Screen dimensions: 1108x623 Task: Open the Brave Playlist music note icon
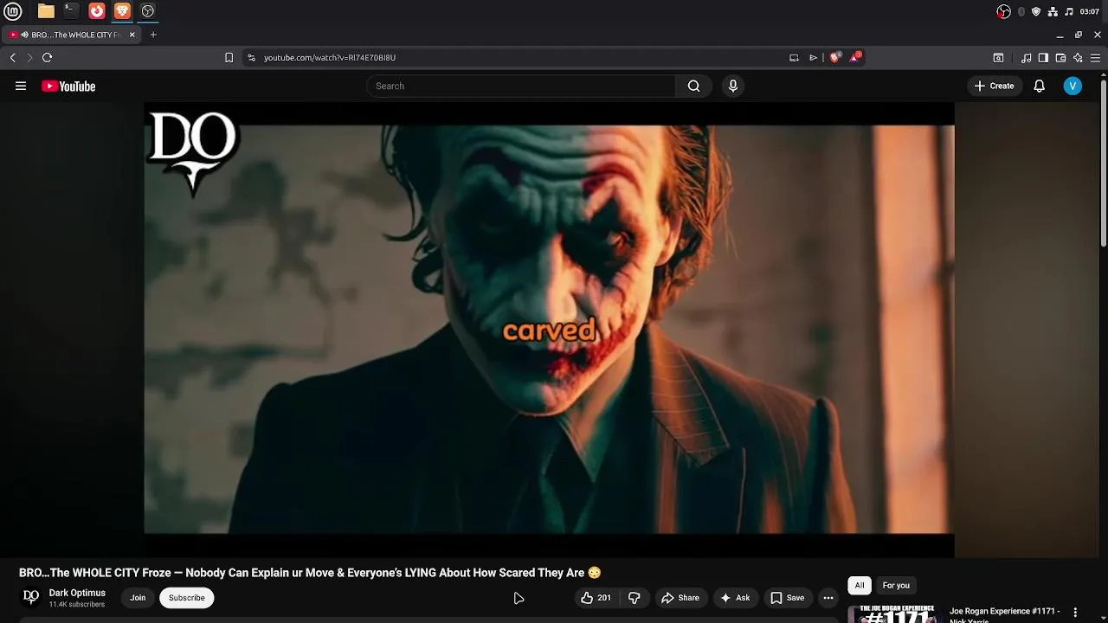1026,57
